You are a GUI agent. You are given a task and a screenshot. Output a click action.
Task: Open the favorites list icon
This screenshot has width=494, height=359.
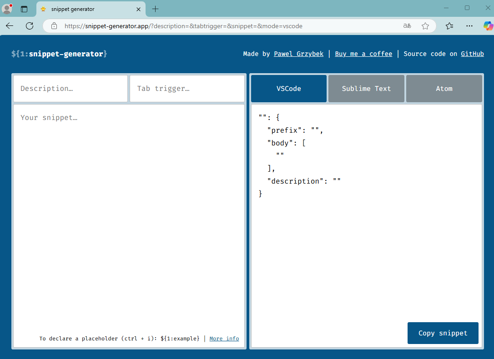pos(449,26)
